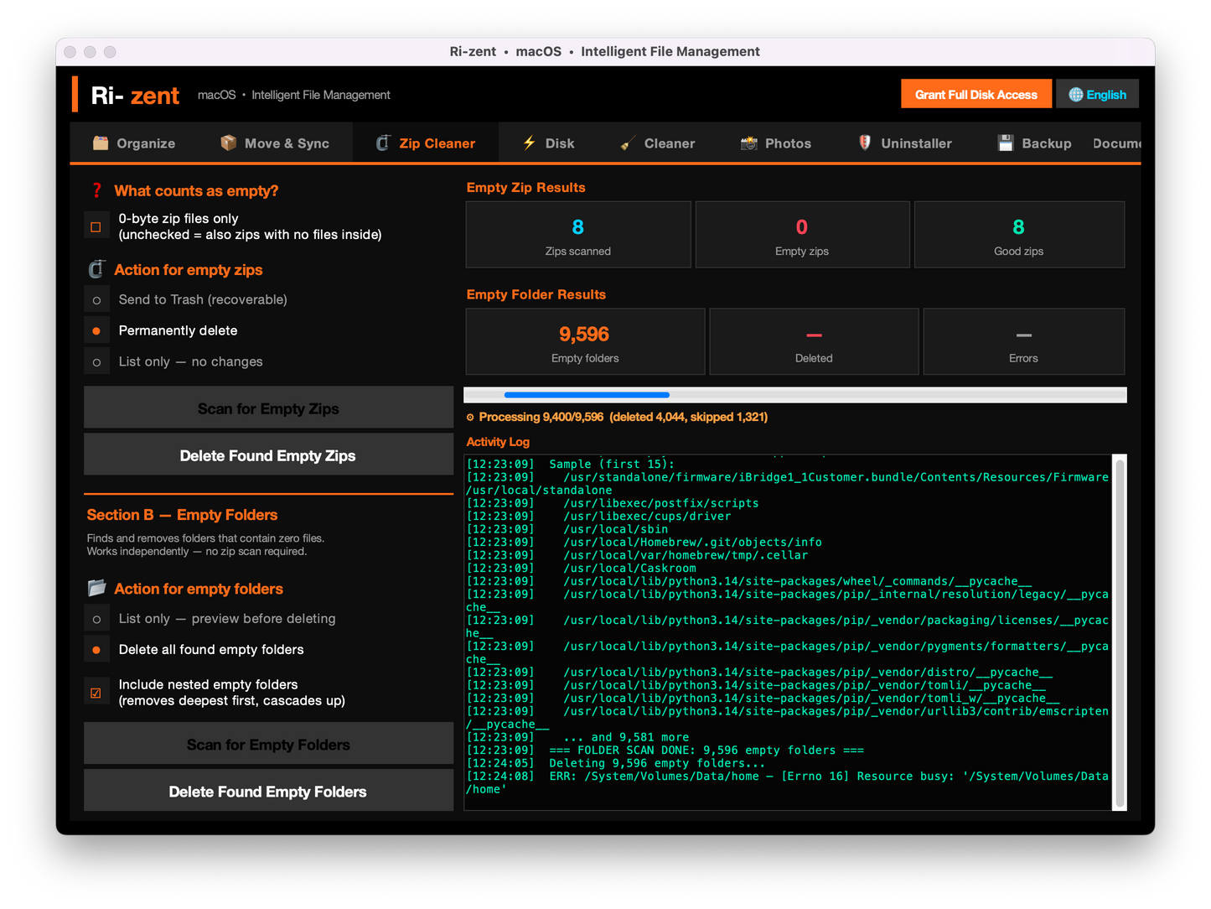Open the Photos tab
The image size is (1211, 909).
776,143
